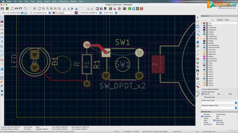Click the Mirror/flip footprint icon
The height and width of the screenshot is (133, 238).
click(x=76, y=9)
